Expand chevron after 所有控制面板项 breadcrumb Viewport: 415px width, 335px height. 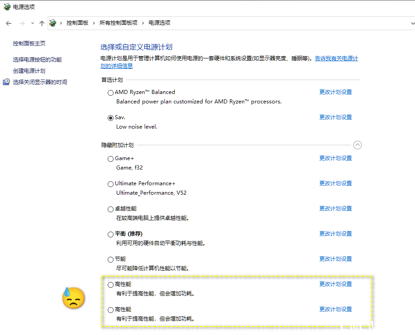pyautogui.click(x=143, y=23)
